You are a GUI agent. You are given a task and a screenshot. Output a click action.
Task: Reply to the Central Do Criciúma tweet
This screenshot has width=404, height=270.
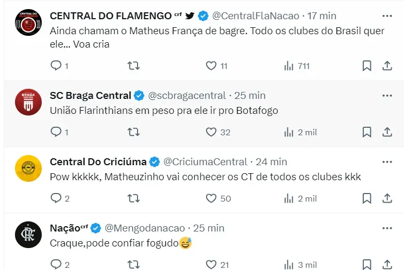point(56,198)
